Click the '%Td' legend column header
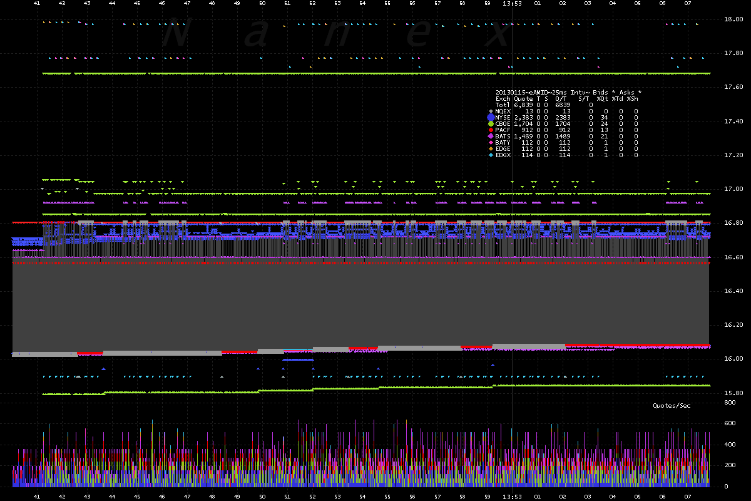 pyautogui.click(x=617, y=98)
